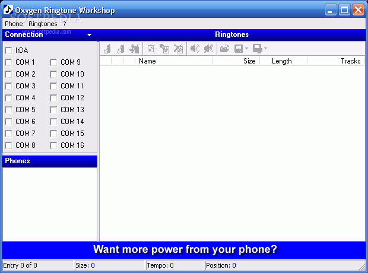Click the music note application icon in the title bar
This screenshot has width=368, height=273.
[8, 10]
